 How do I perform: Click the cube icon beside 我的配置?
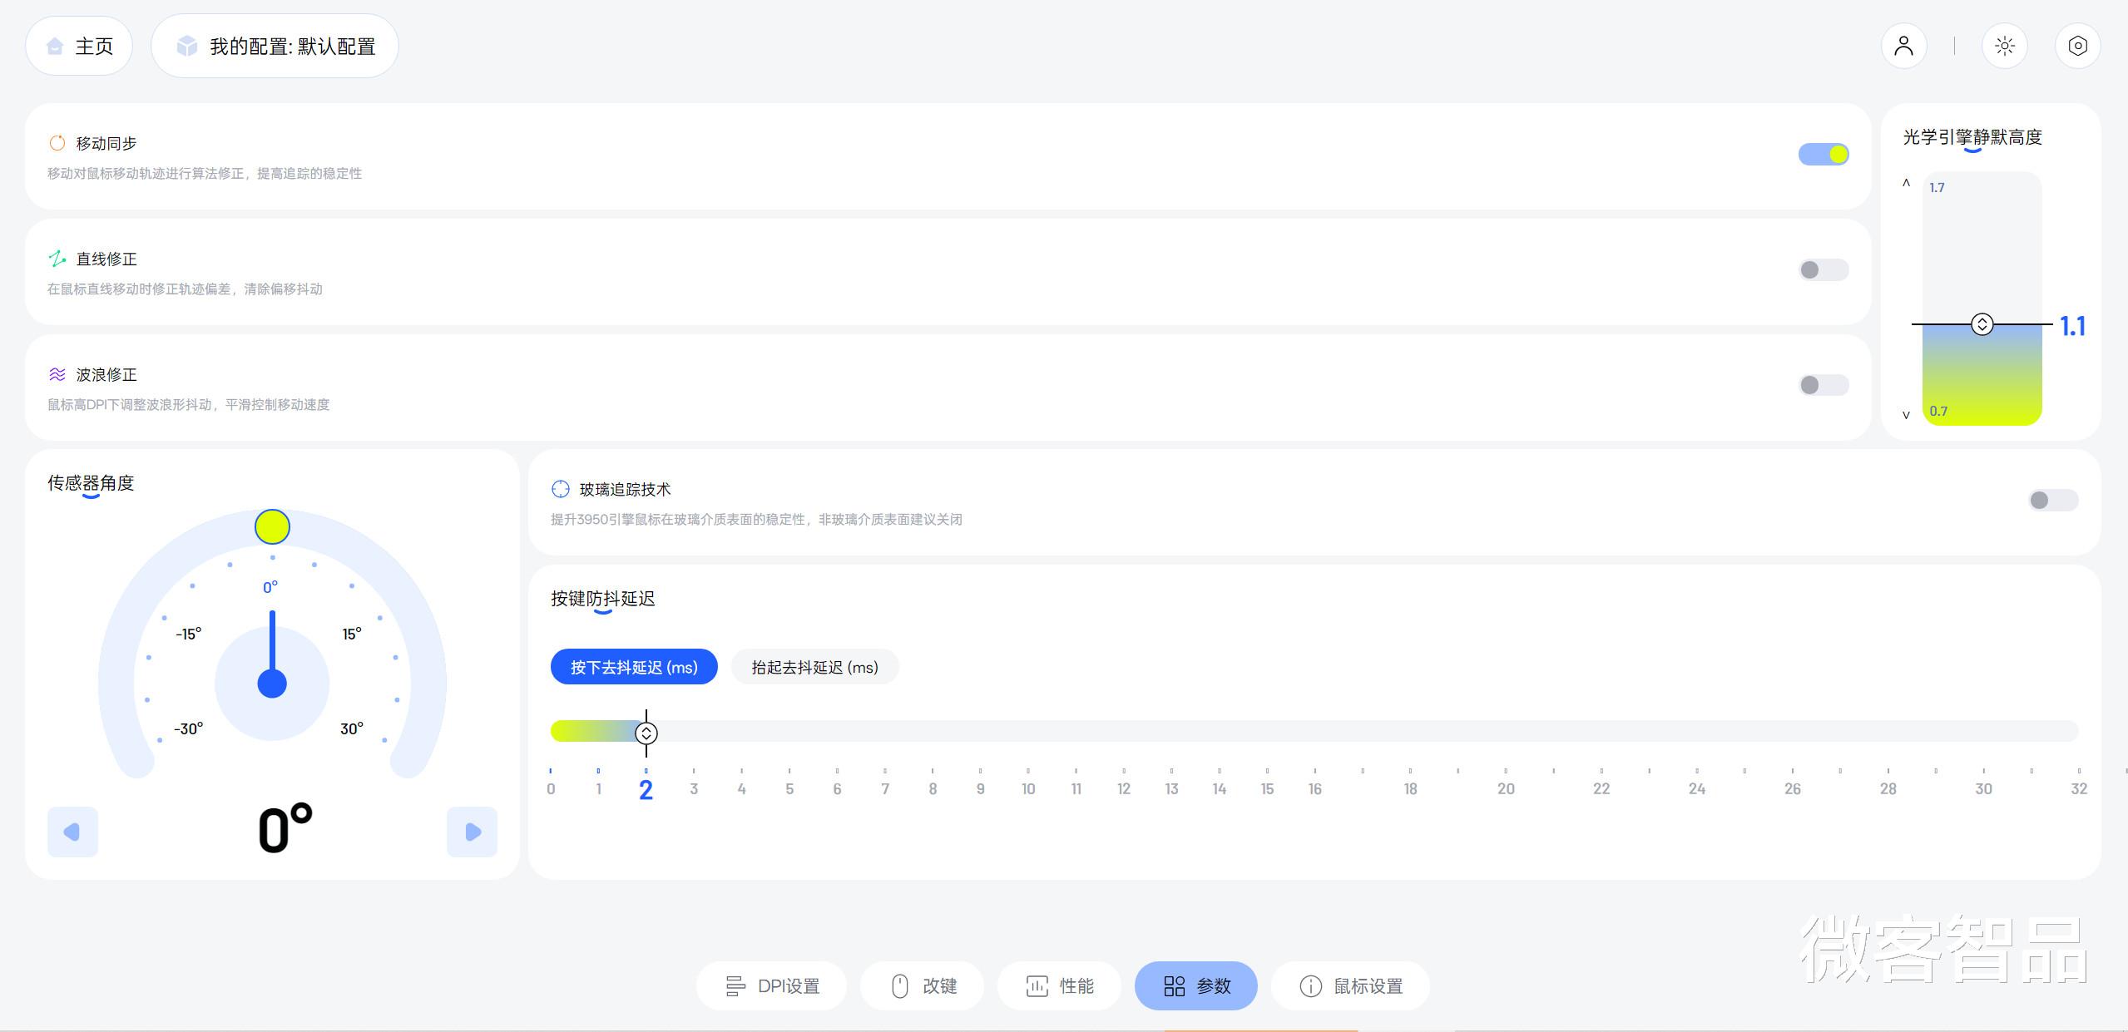[x=186, y=46]
